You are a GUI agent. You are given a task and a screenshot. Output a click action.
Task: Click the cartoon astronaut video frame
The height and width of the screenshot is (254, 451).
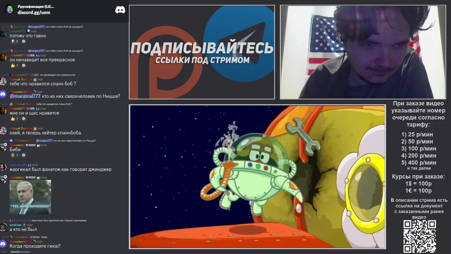tap(258, 177)
